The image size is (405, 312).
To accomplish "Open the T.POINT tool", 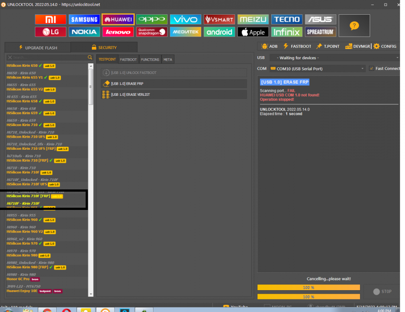I will (328, 46).
